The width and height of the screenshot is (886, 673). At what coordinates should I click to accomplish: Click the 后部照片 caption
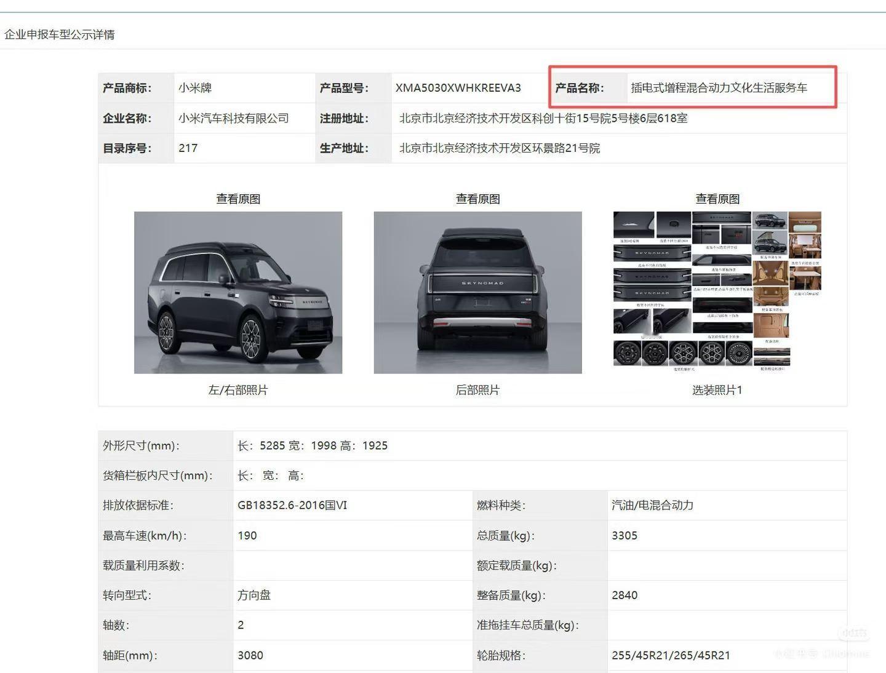tap(477, 390)
